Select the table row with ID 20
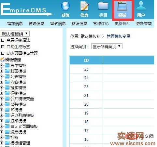 click(112, 104)
